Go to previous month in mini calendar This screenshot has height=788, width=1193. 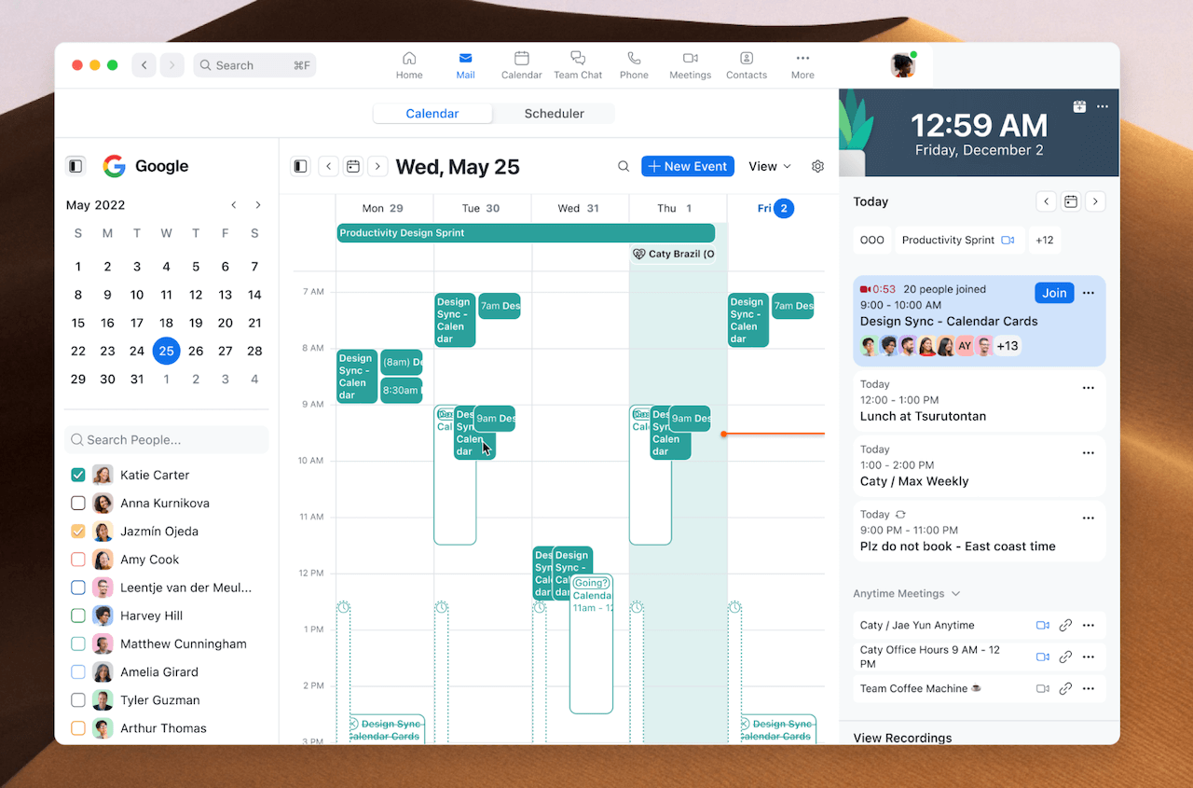(x=234, y=205)
